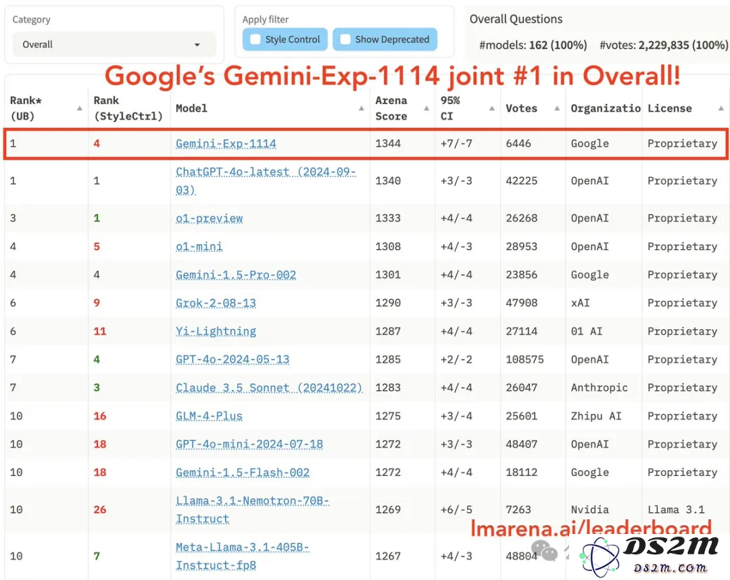Sort by 95% CI column arrow
The image size is (730, 580).
[491, 108]
